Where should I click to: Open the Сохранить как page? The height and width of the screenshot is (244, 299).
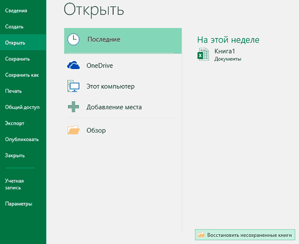tap(23, 75)
